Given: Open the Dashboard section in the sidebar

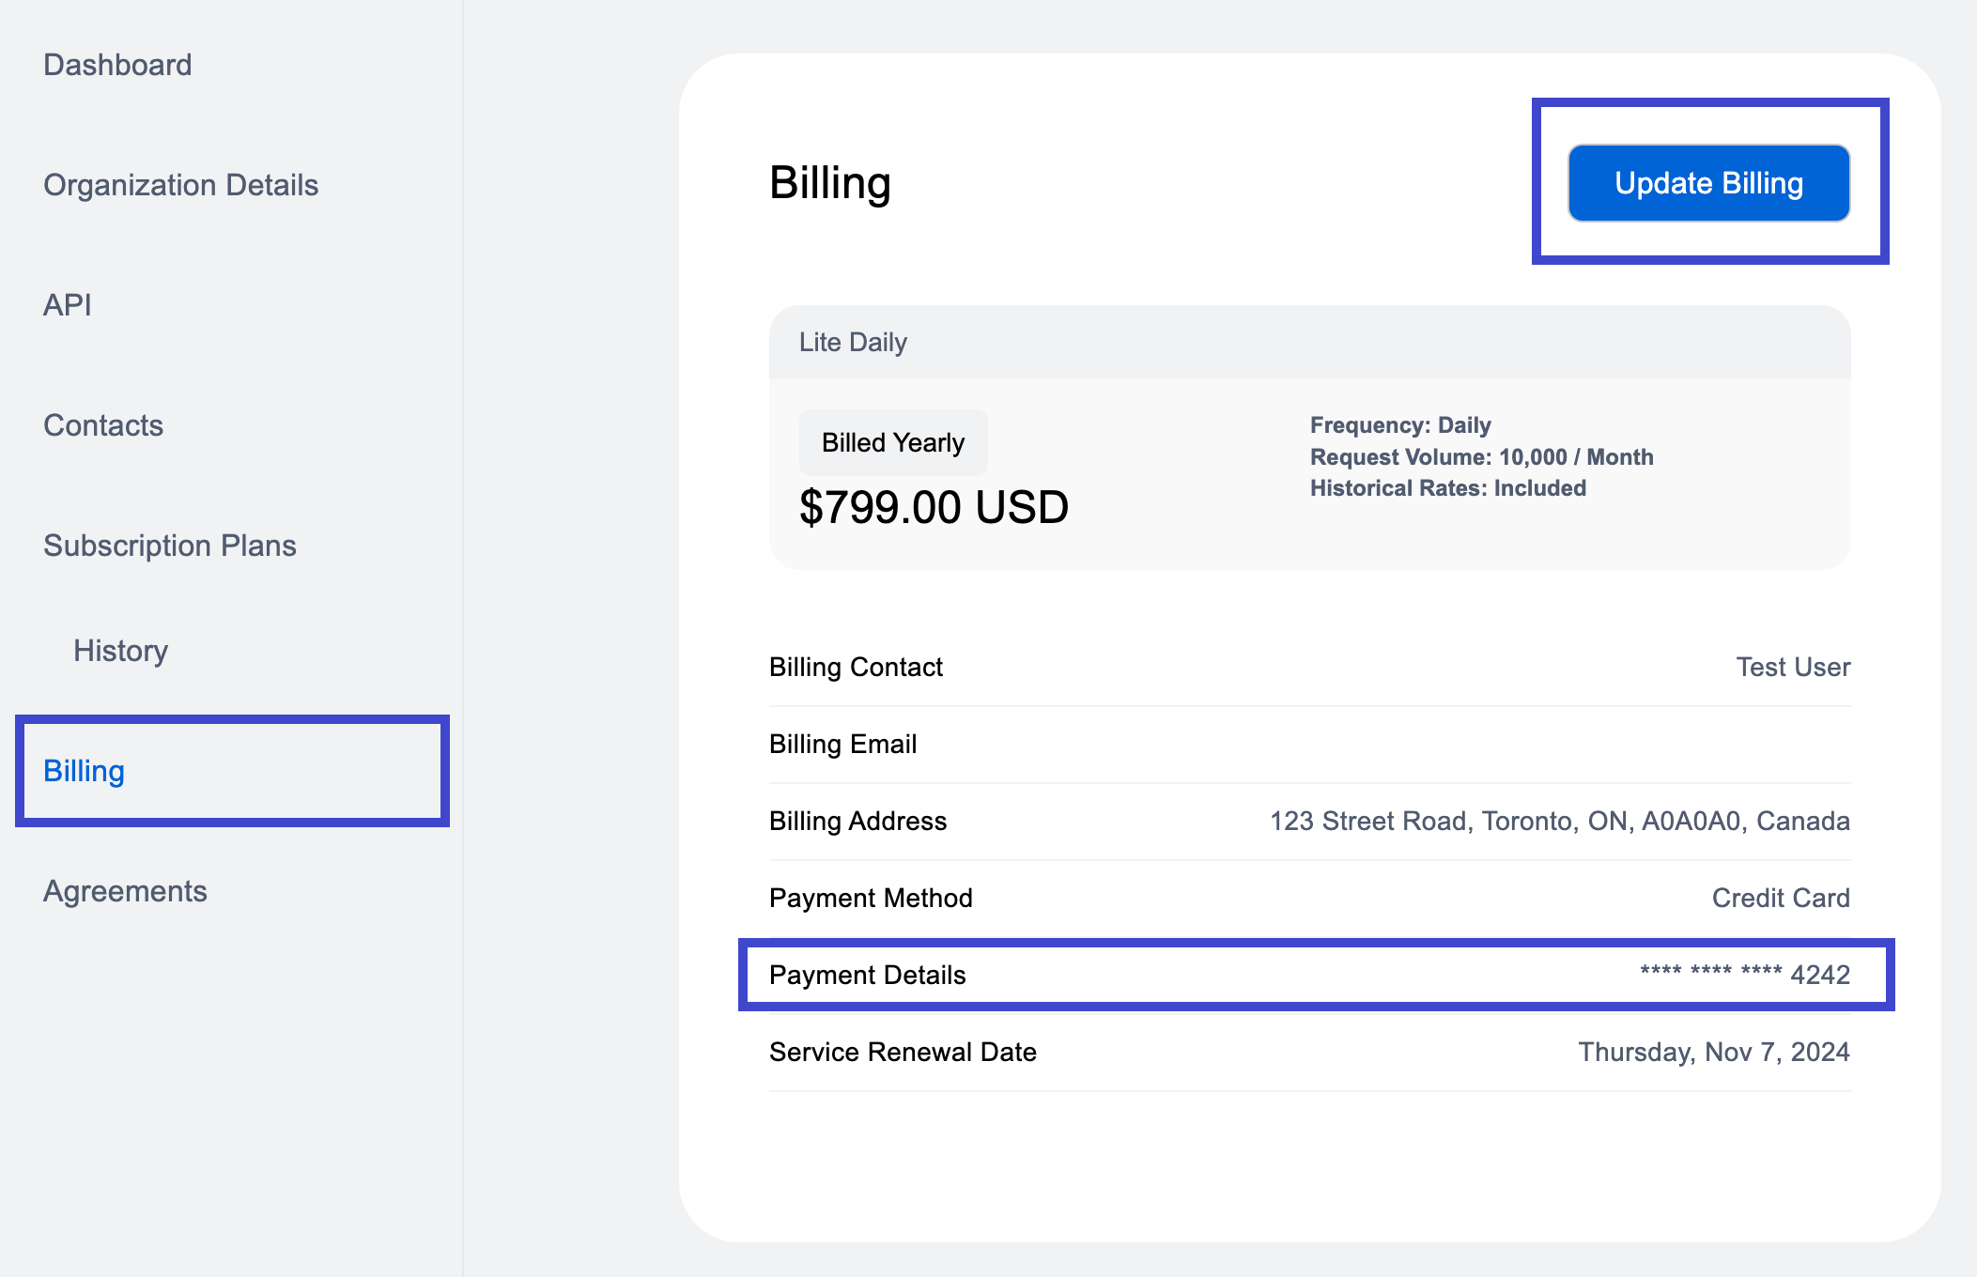Looking at the screenshot, I should click(117, 64).
